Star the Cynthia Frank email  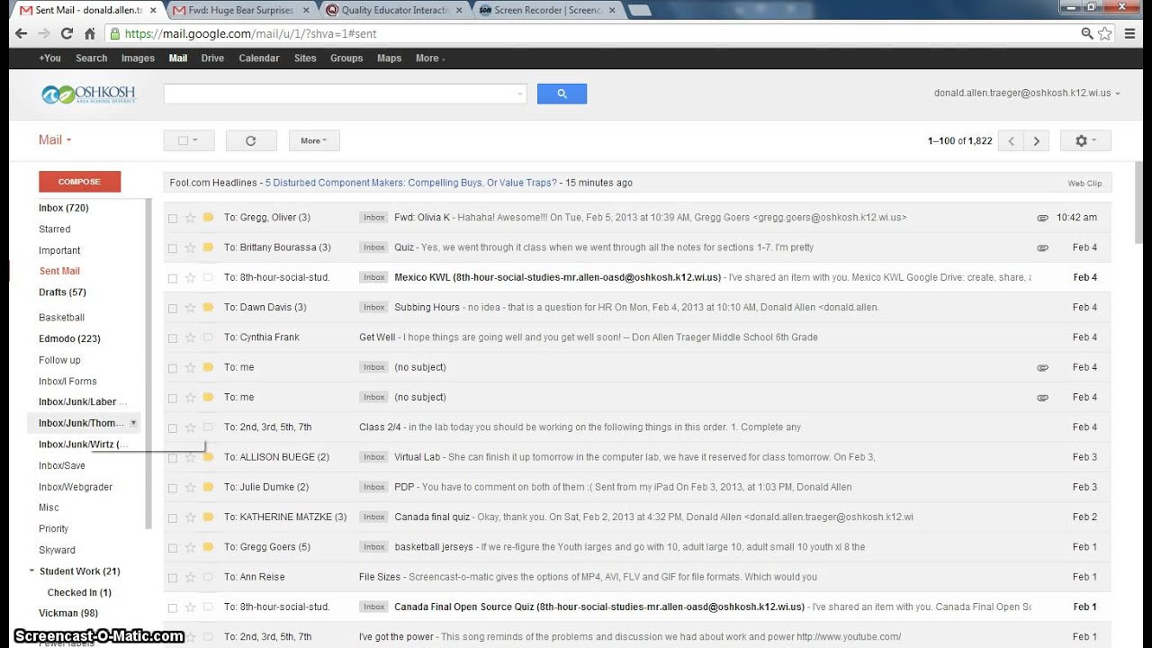(x=190, y=337)
